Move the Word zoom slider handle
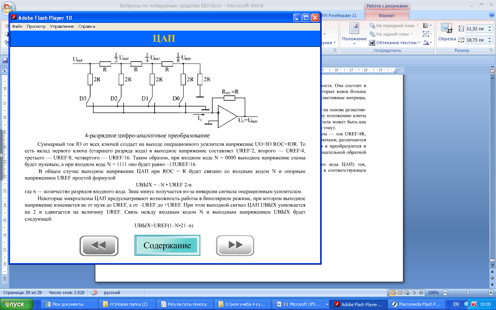 click(468, 293)
